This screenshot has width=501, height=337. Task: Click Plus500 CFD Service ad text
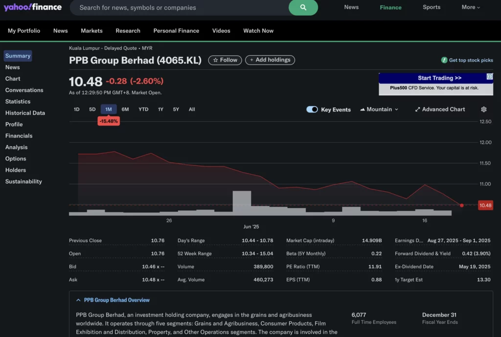(434, 88)
